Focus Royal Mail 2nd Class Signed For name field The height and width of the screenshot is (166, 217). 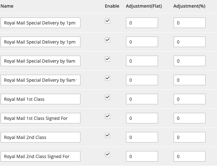click(40, 156)
